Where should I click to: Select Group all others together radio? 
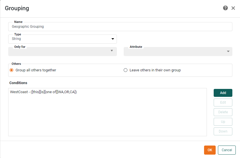pos(12,70)
